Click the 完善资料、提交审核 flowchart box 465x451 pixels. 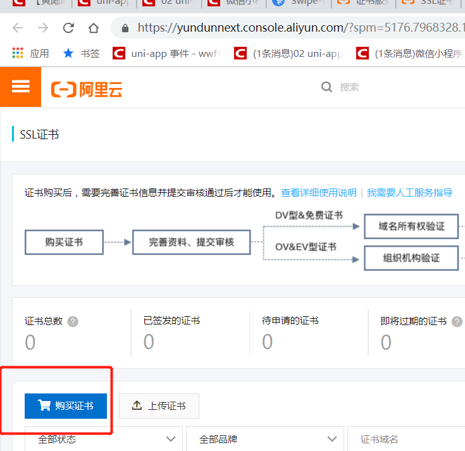coord(191,242)
